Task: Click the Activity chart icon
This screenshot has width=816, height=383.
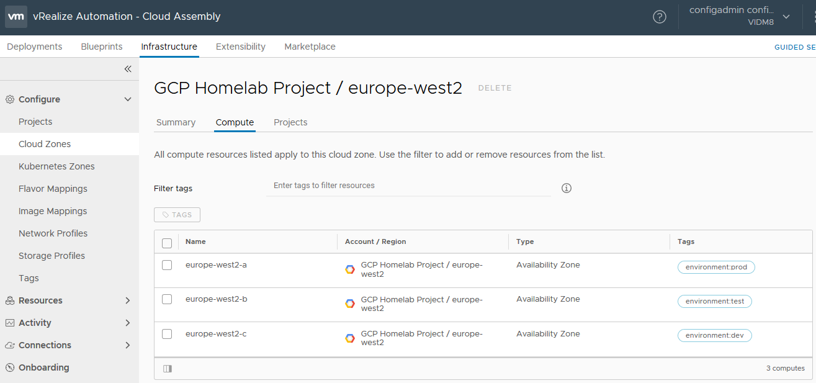Action: (10, 323)
